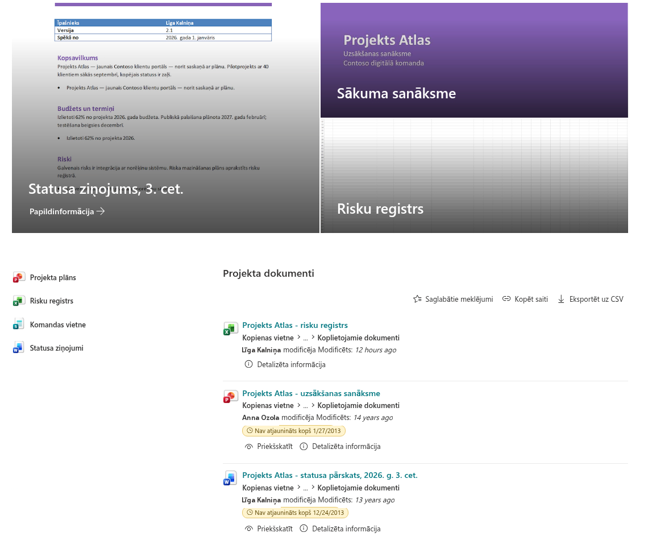Screen dimensions: 648x545
Task: Open Projekts Atlas - statusa pārskats result
Action: click(330, 475)
